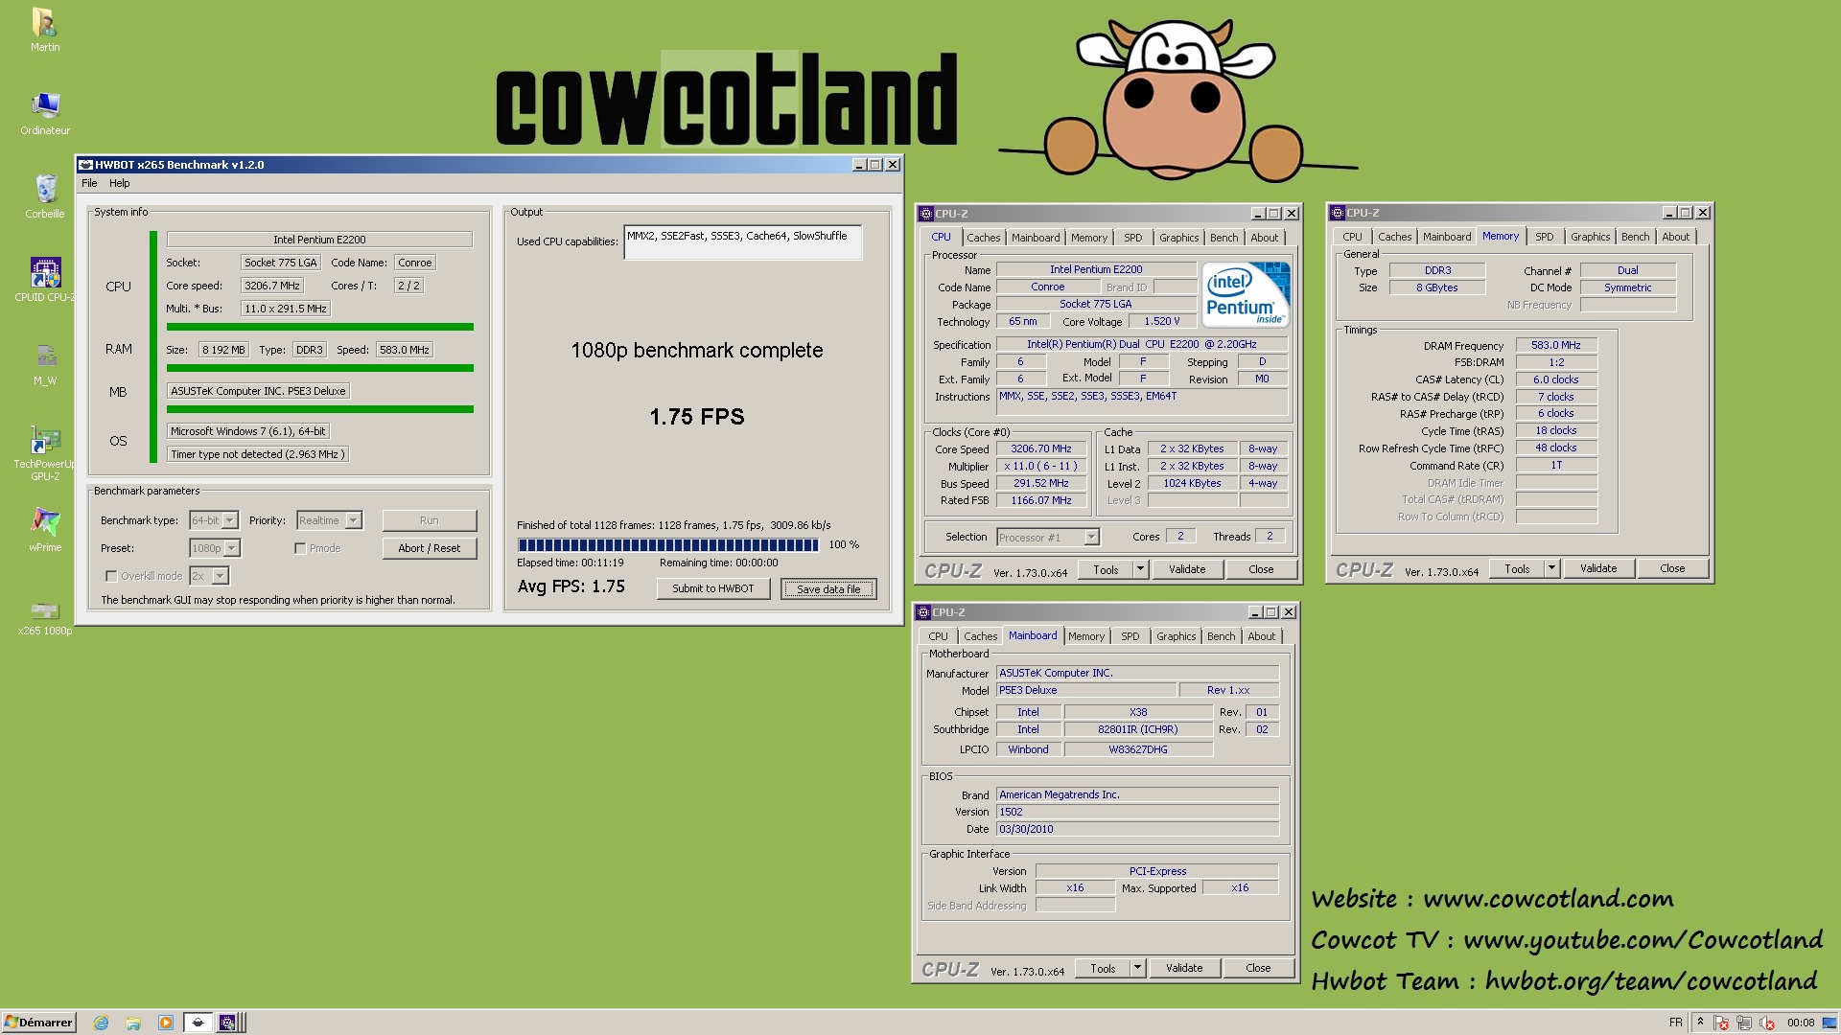Select the Ordinateur desktop icon
Image resolution: width=1841 pixels, height=1035 pixels.
pyautogui.click(x=45, y=113)
